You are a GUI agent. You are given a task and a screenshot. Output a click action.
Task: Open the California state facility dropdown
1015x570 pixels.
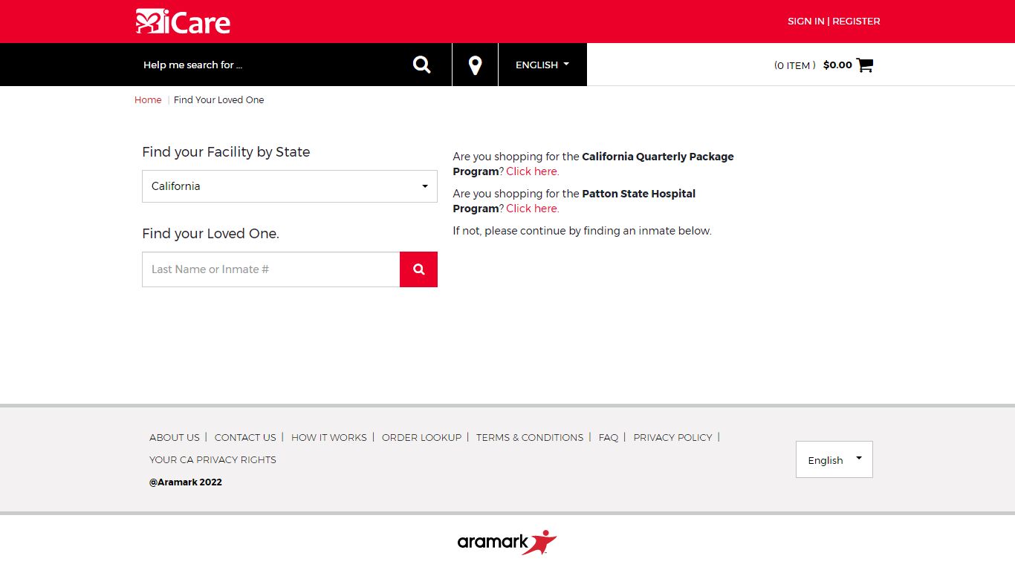point(290,186)
